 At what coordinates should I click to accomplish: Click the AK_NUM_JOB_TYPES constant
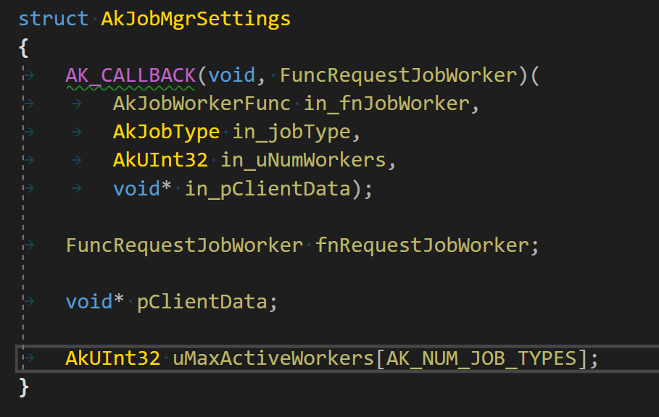tap(481, 358)
